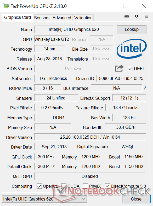Switch to the Advanced tab
153x206 pixels.
(x=62, y=18)
